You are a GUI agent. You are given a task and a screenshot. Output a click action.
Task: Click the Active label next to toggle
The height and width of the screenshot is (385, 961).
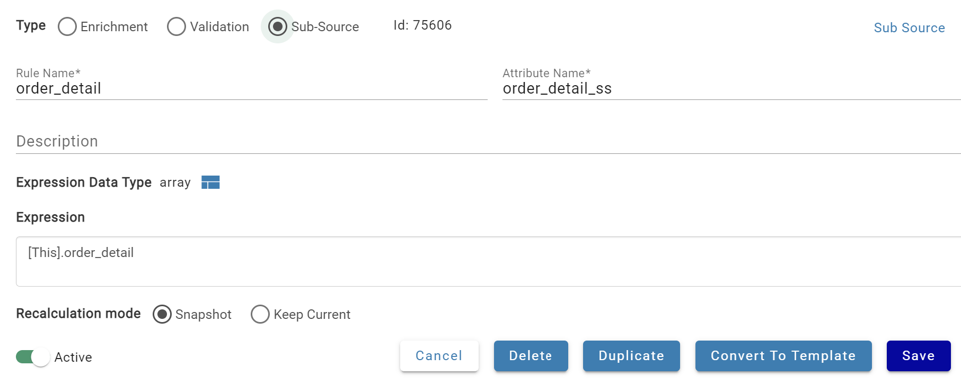[x=73, y=357]
